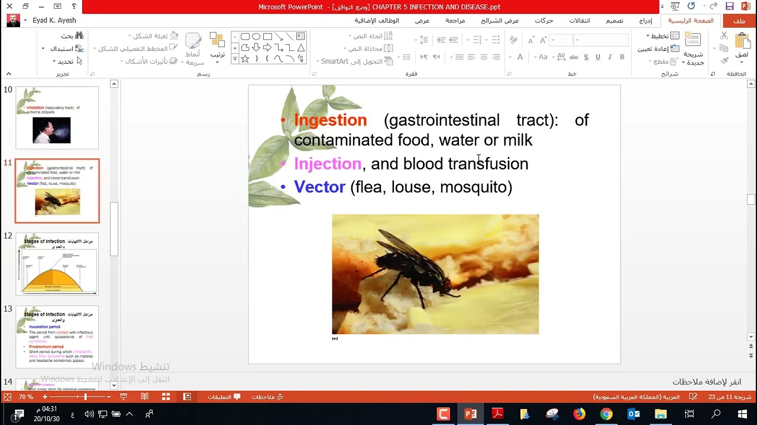Select the triangle shape in gallery
Screen dimensions: 757x425
point(301,48)
